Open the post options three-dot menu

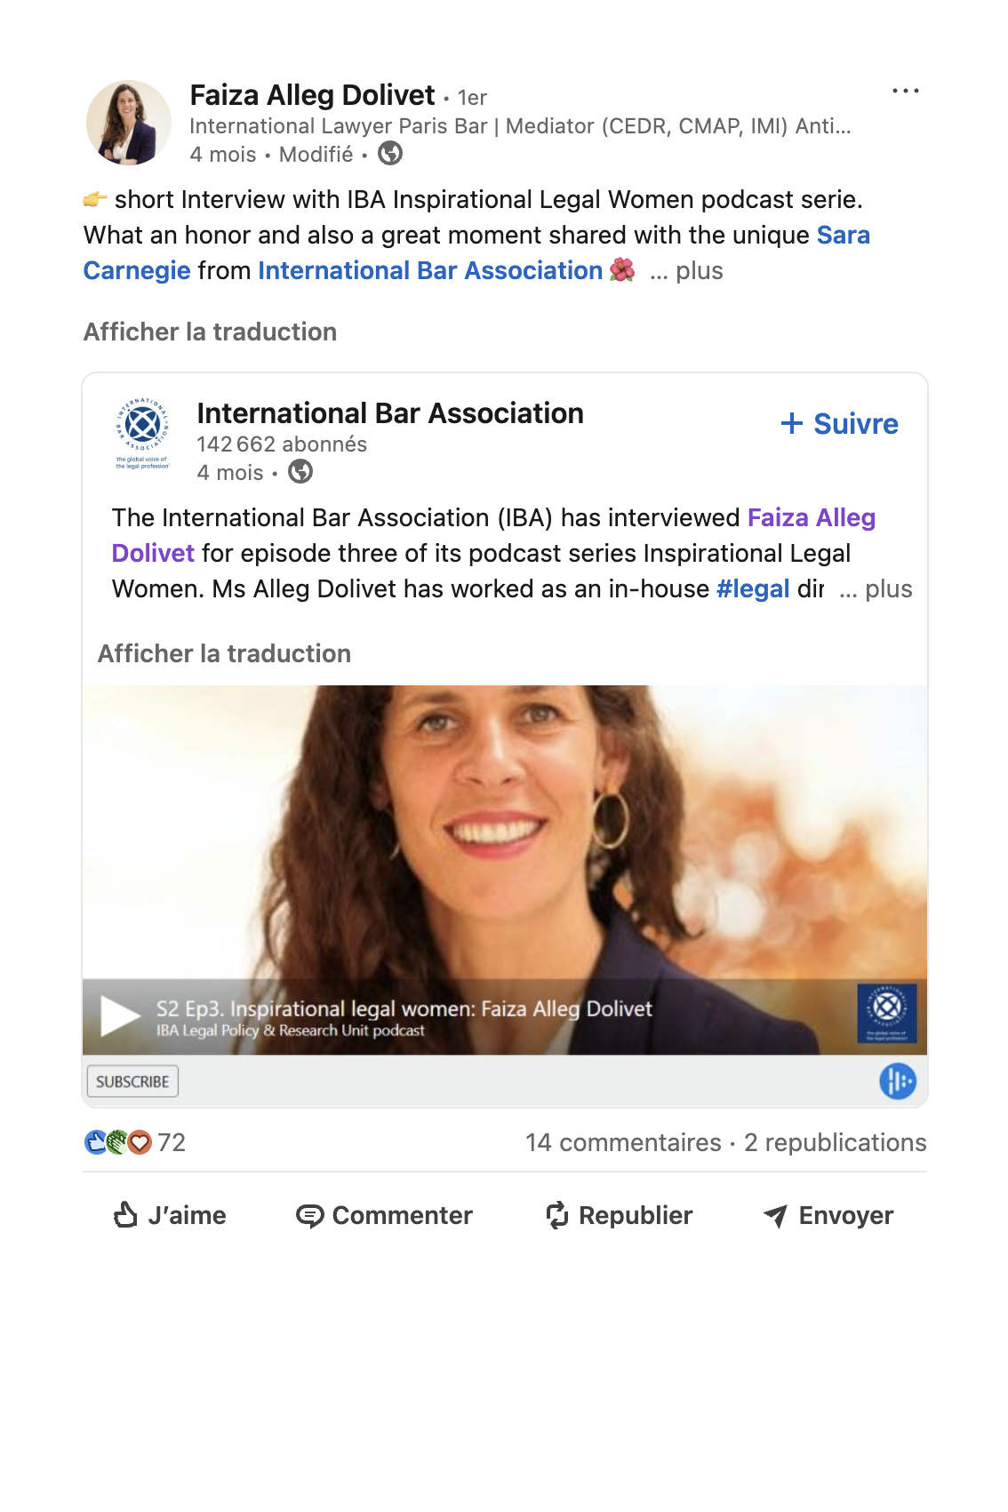(x=905, y=91)
